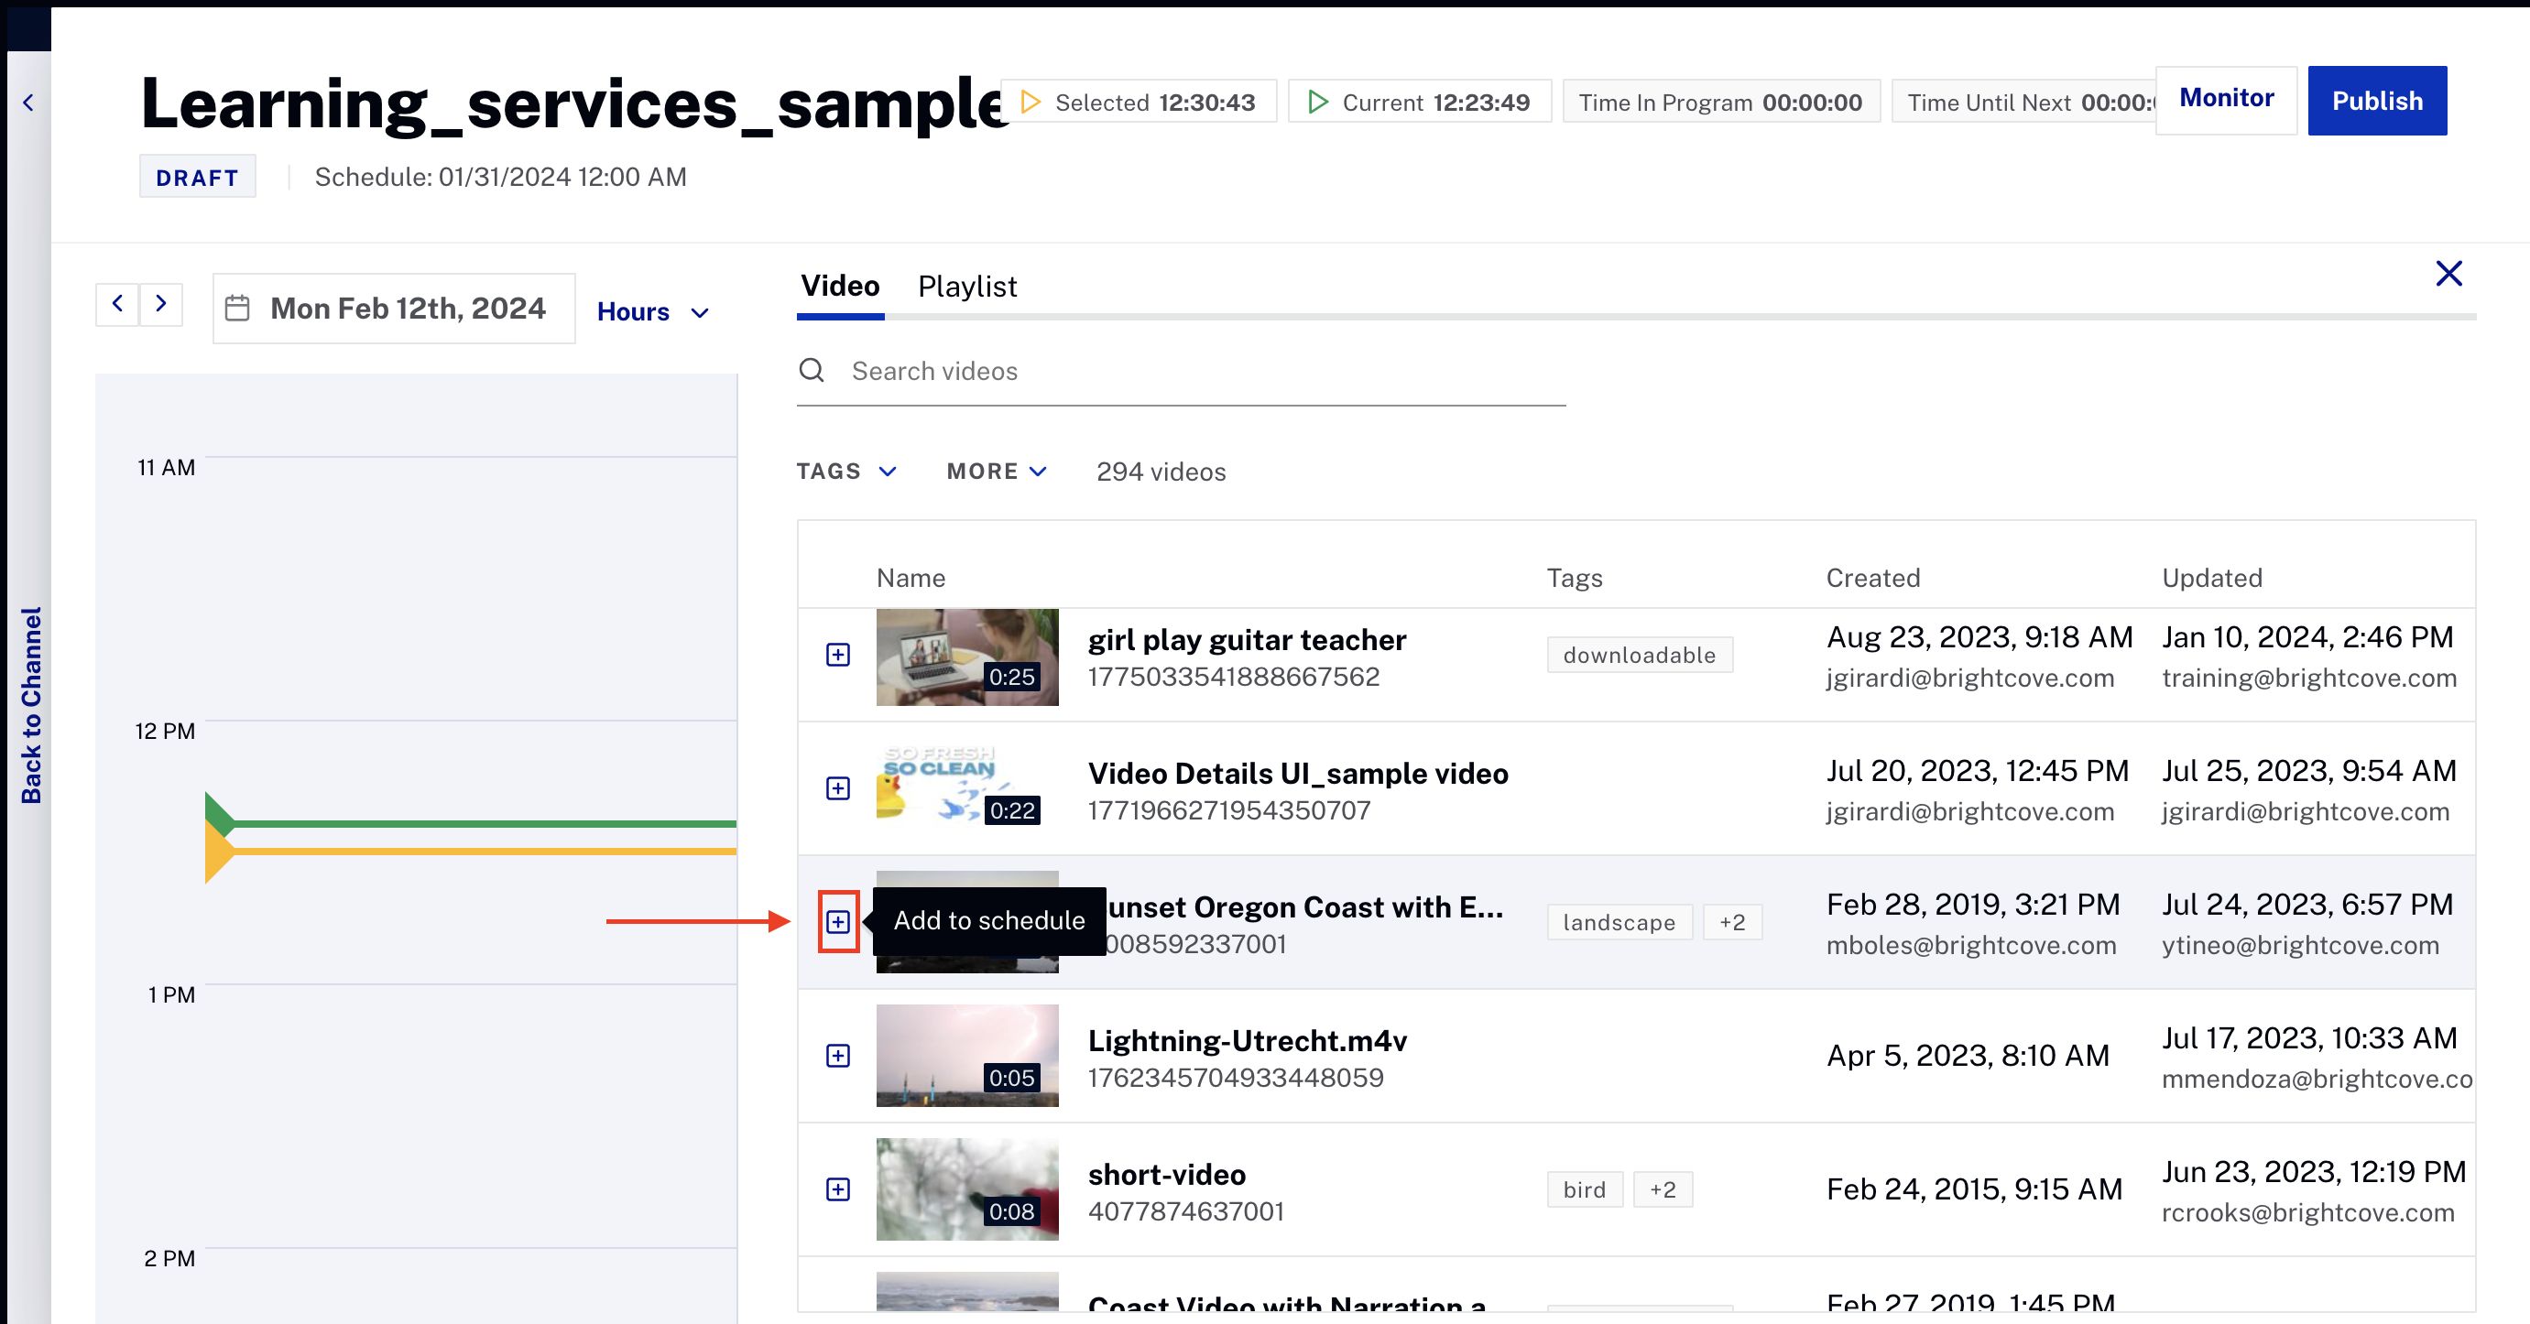Go to previous day in timeline
The image size is (2530, 1324).
click(x=117, y=303)
